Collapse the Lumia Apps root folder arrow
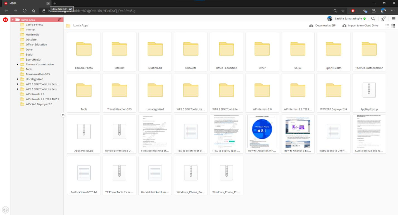 13,20
